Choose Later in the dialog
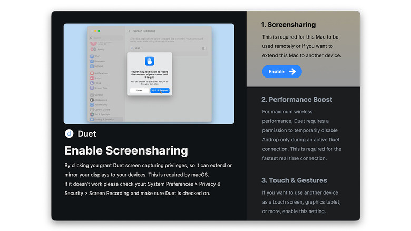The width and height of the screenshot is (411, 231). 139,90
